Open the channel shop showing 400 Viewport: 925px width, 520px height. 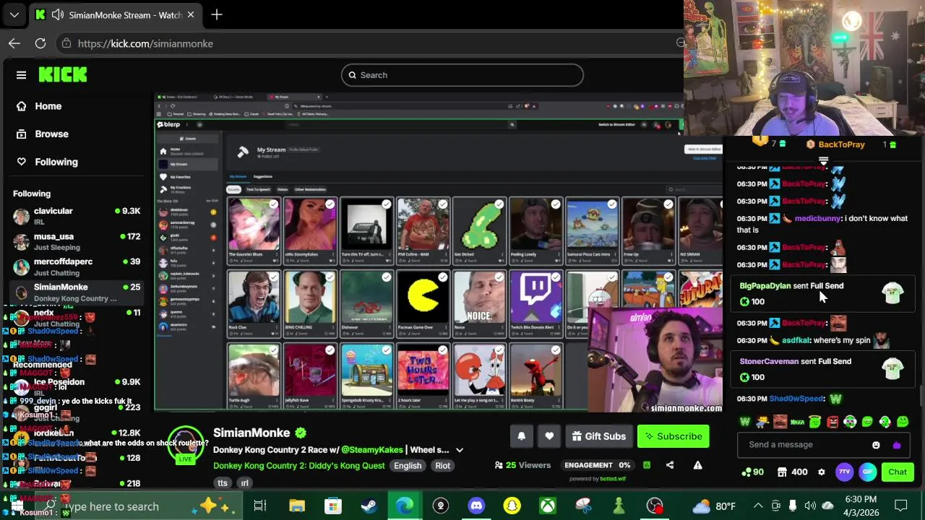tap(792, 472)
